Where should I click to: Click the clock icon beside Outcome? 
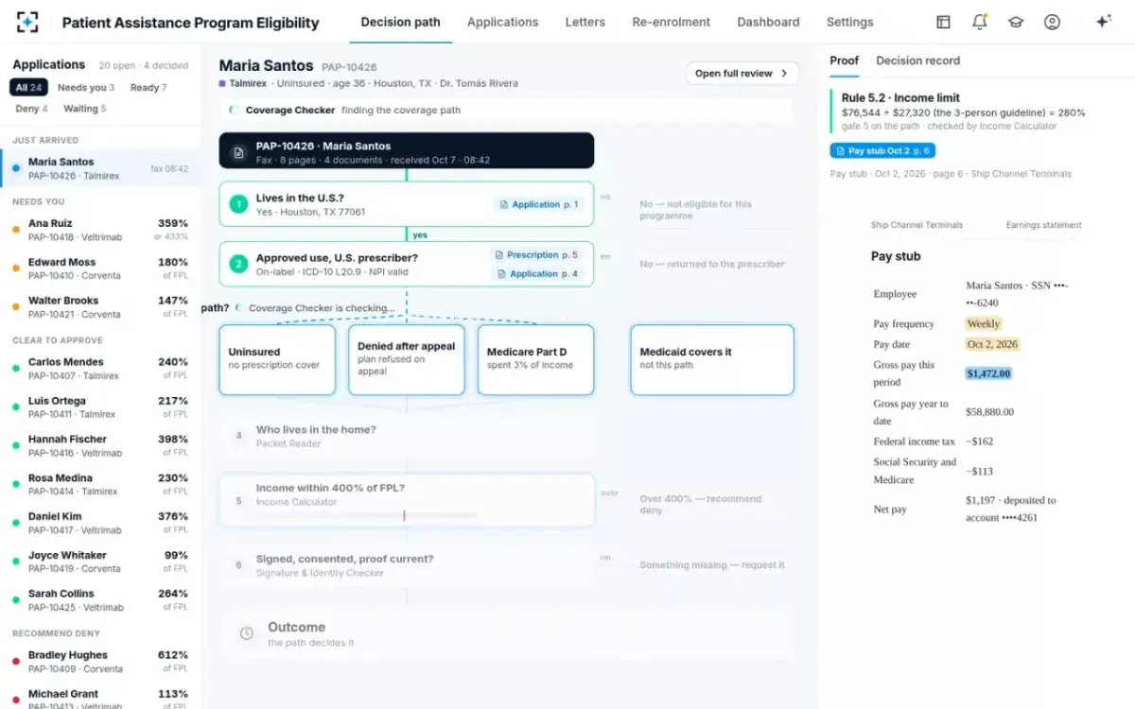(x=246, y=633)
